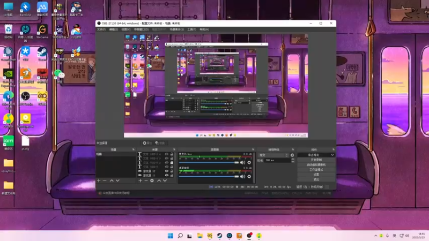Toggle lock on 游戏源 11 source

(x=172, y=175)
